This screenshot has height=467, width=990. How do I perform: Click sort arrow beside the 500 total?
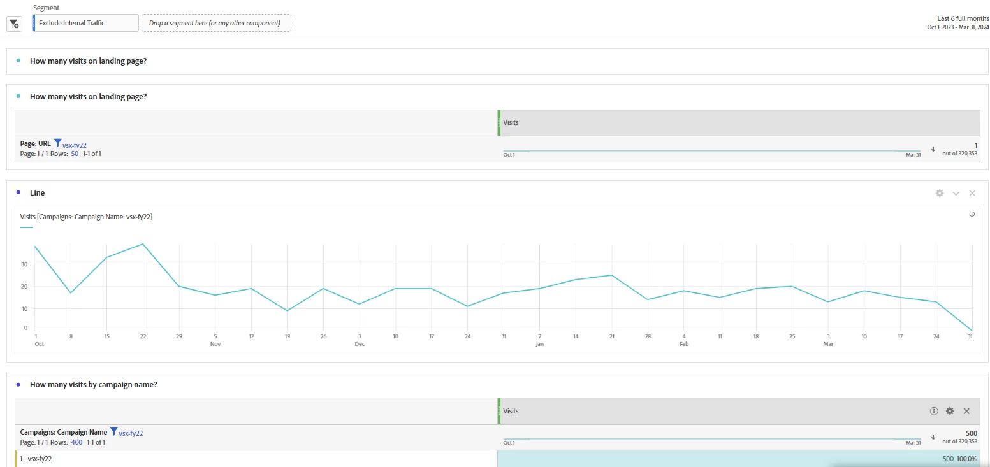pos(933,437)
